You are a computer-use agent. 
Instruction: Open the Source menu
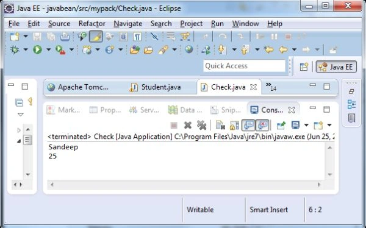pyautogui.click(x=59, y=24)
